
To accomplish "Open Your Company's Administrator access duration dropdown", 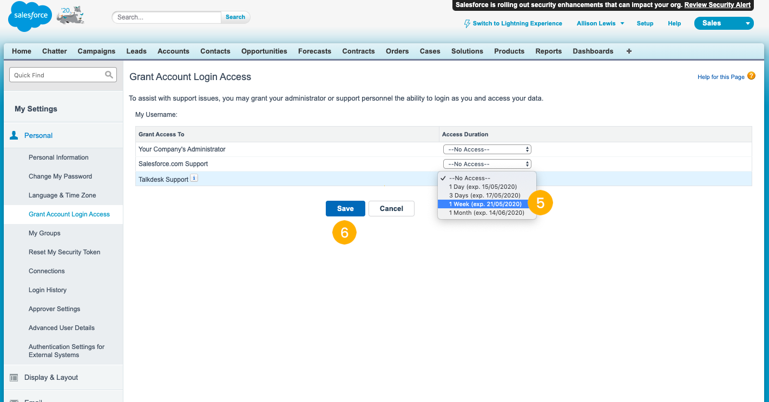I will tap(487, 149).
